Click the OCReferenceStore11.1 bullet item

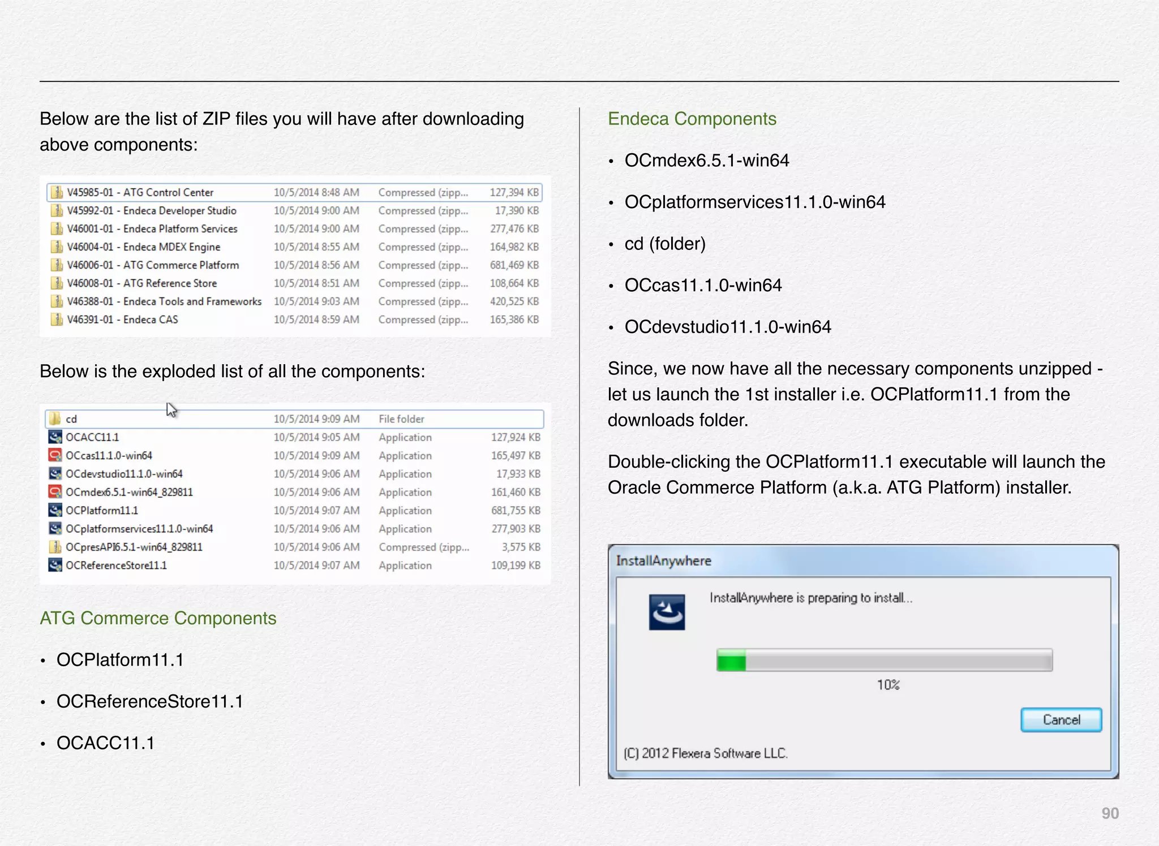tap(149, 702)
